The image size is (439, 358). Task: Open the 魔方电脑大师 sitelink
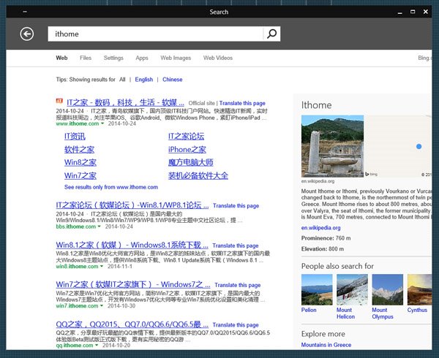tap(191, 162)
